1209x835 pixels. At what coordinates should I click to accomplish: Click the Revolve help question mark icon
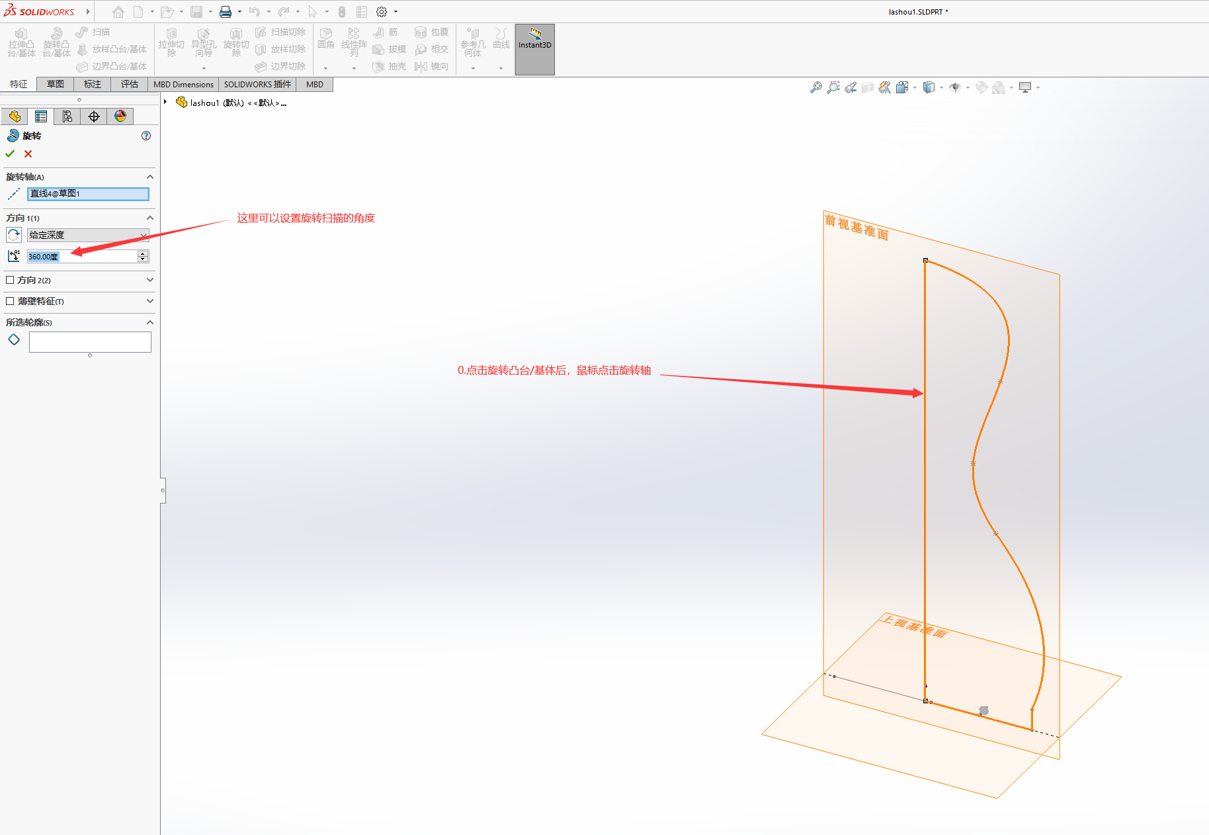pyautogui.click(x=146, y=136)
